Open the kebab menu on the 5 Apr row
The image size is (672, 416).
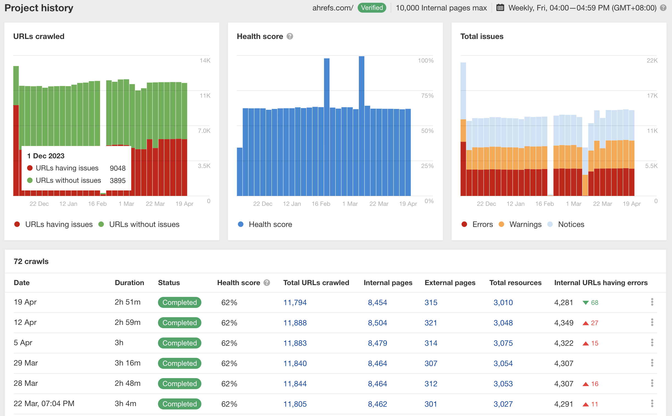coord(652,343)
